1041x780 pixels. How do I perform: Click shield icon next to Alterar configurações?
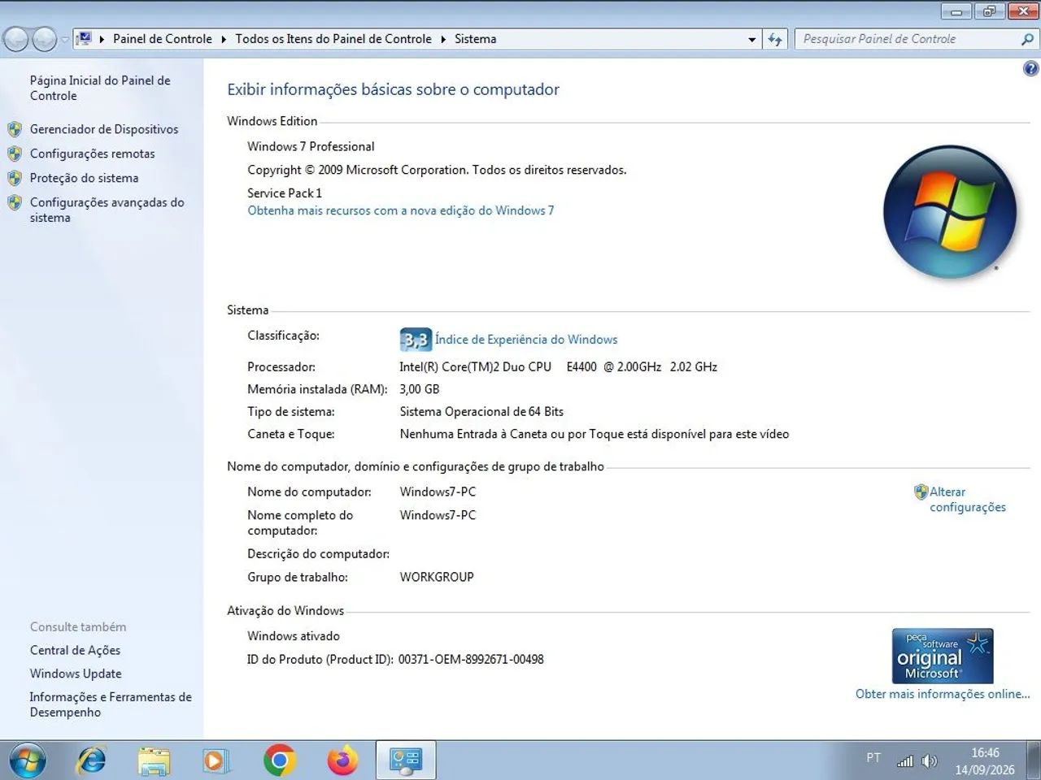[x=921, y=492]
